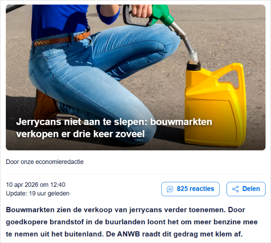This screenshot has width=271, height=243.
Task: Click the share network icon
Action: pos(235,189)
